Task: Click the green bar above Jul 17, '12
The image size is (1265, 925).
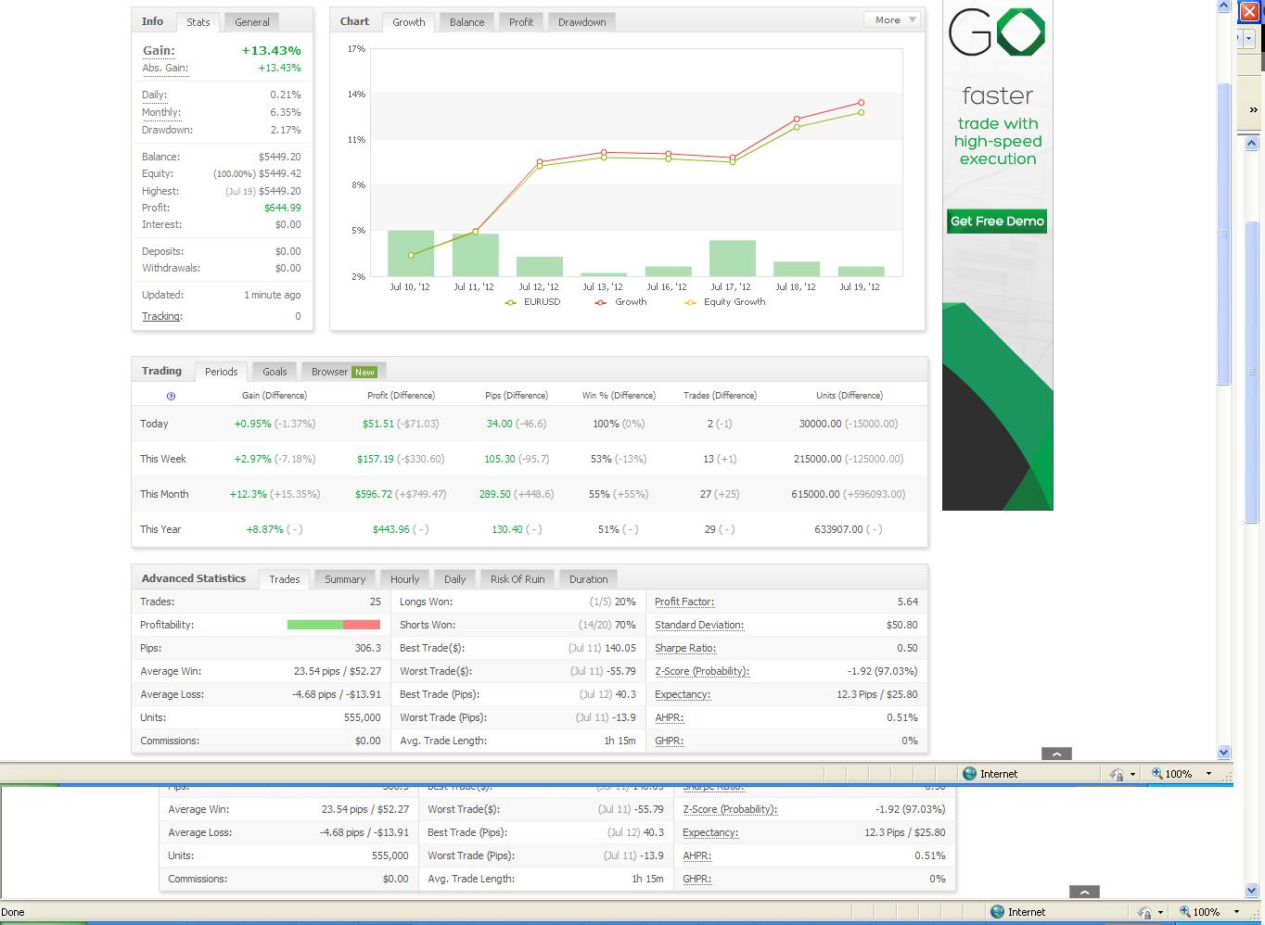Action: [x=732, y=259]
